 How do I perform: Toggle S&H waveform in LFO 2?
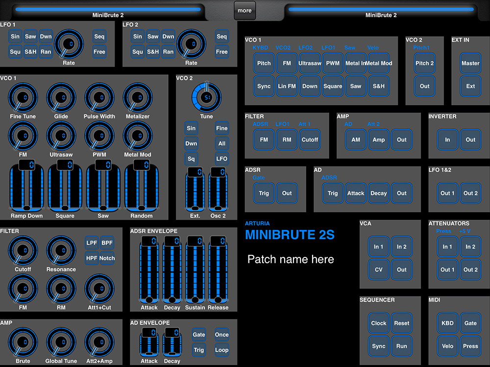153,51
